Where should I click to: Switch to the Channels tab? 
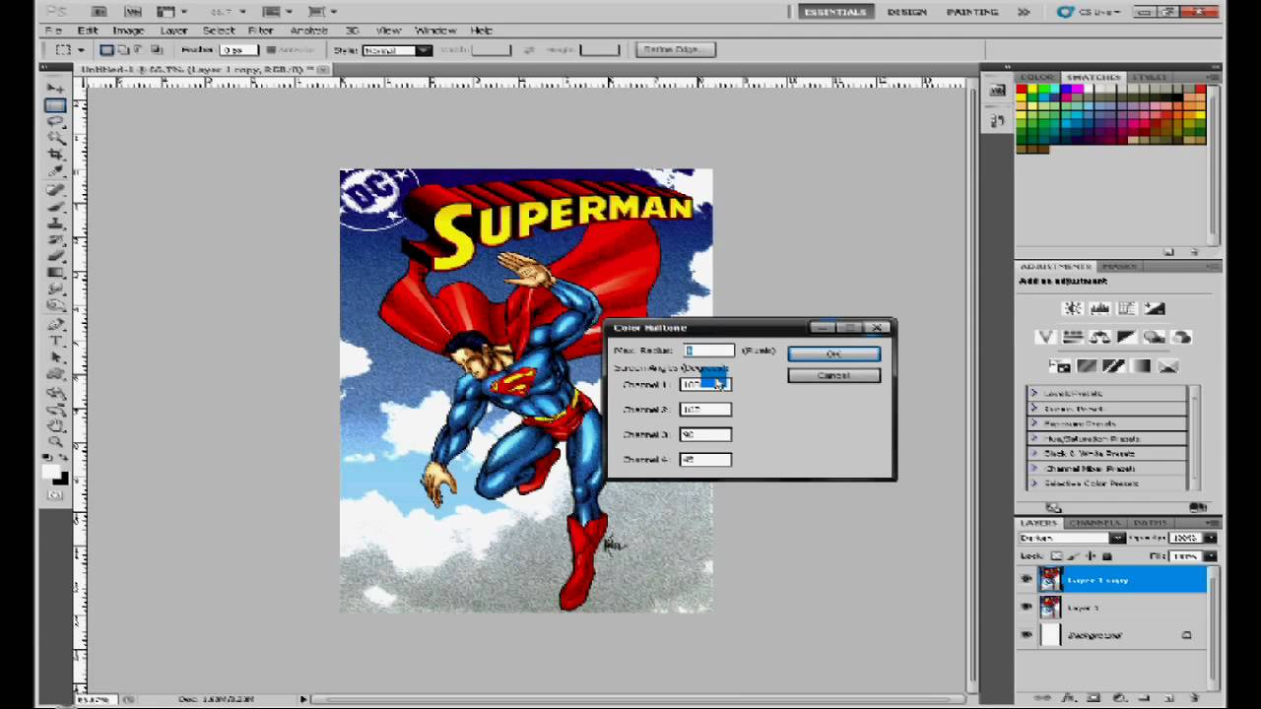click(x=1095, y=523)
